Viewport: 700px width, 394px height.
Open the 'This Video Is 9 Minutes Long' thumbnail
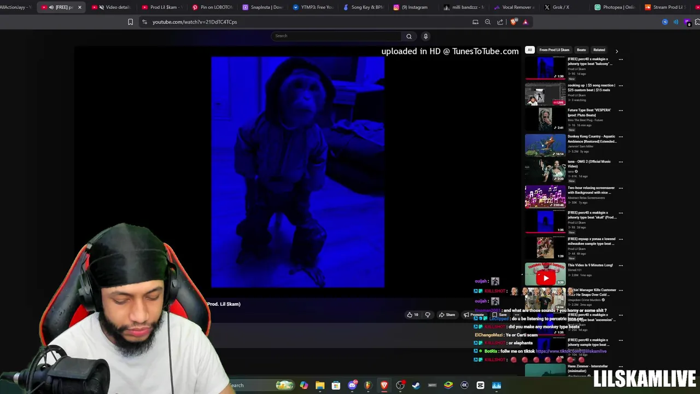point(545,274)
